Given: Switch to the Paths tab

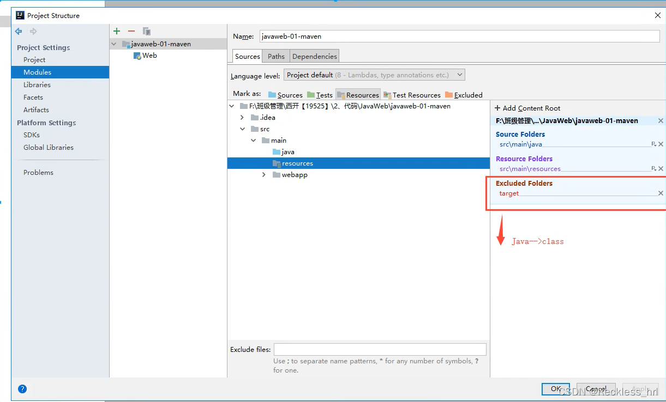Looking at the screenshot, I should point(276,56).
